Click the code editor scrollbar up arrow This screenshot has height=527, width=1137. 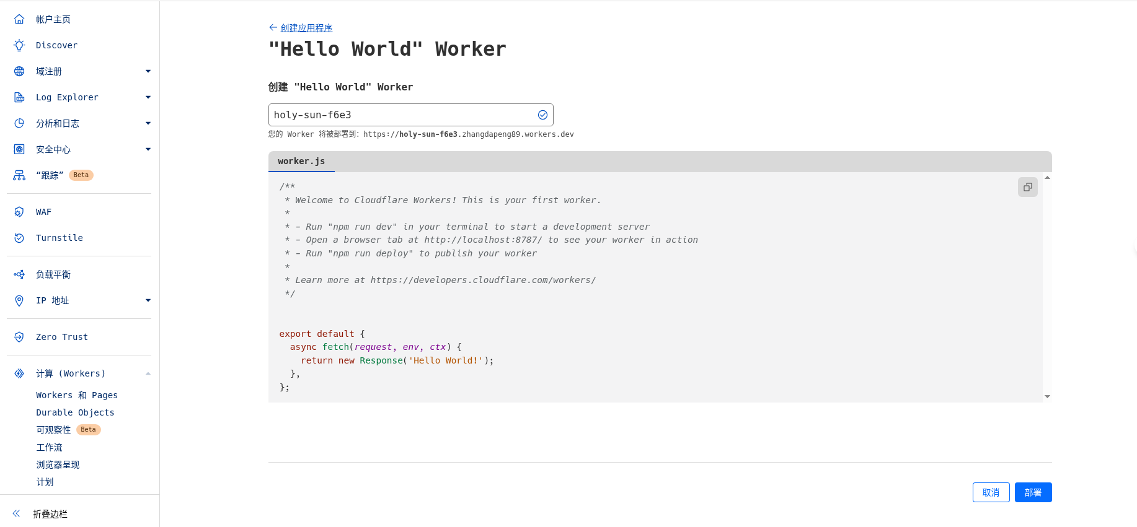pos(1047,178)
